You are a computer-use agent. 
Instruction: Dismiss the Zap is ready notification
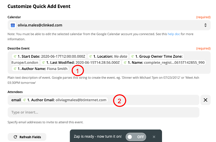154,137
